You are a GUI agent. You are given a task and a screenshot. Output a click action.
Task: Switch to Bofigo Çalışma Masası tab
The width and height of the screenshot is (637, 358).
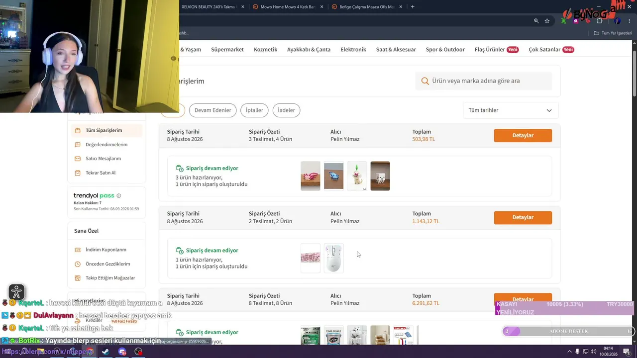click(366, 7)
